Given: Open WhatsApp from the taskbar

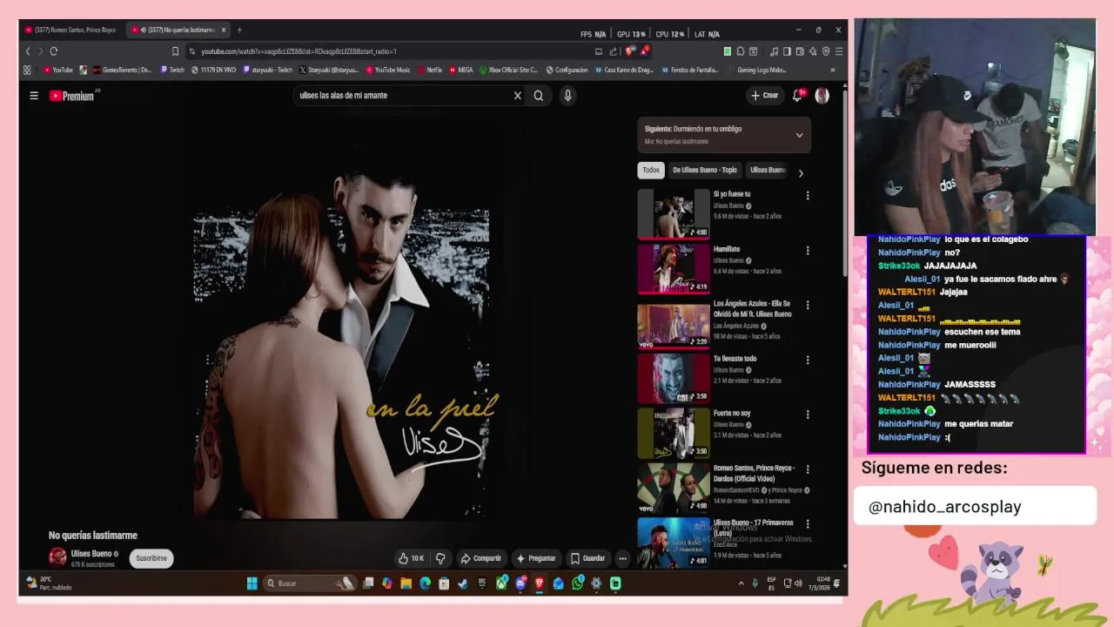Looking at the screenshot, I should (578, 583).
